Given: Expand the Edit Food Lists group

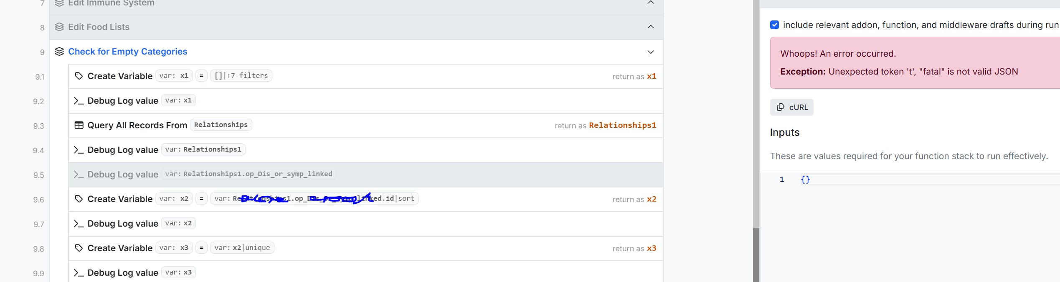Looking at the screenshot, I should pos(650,27).
